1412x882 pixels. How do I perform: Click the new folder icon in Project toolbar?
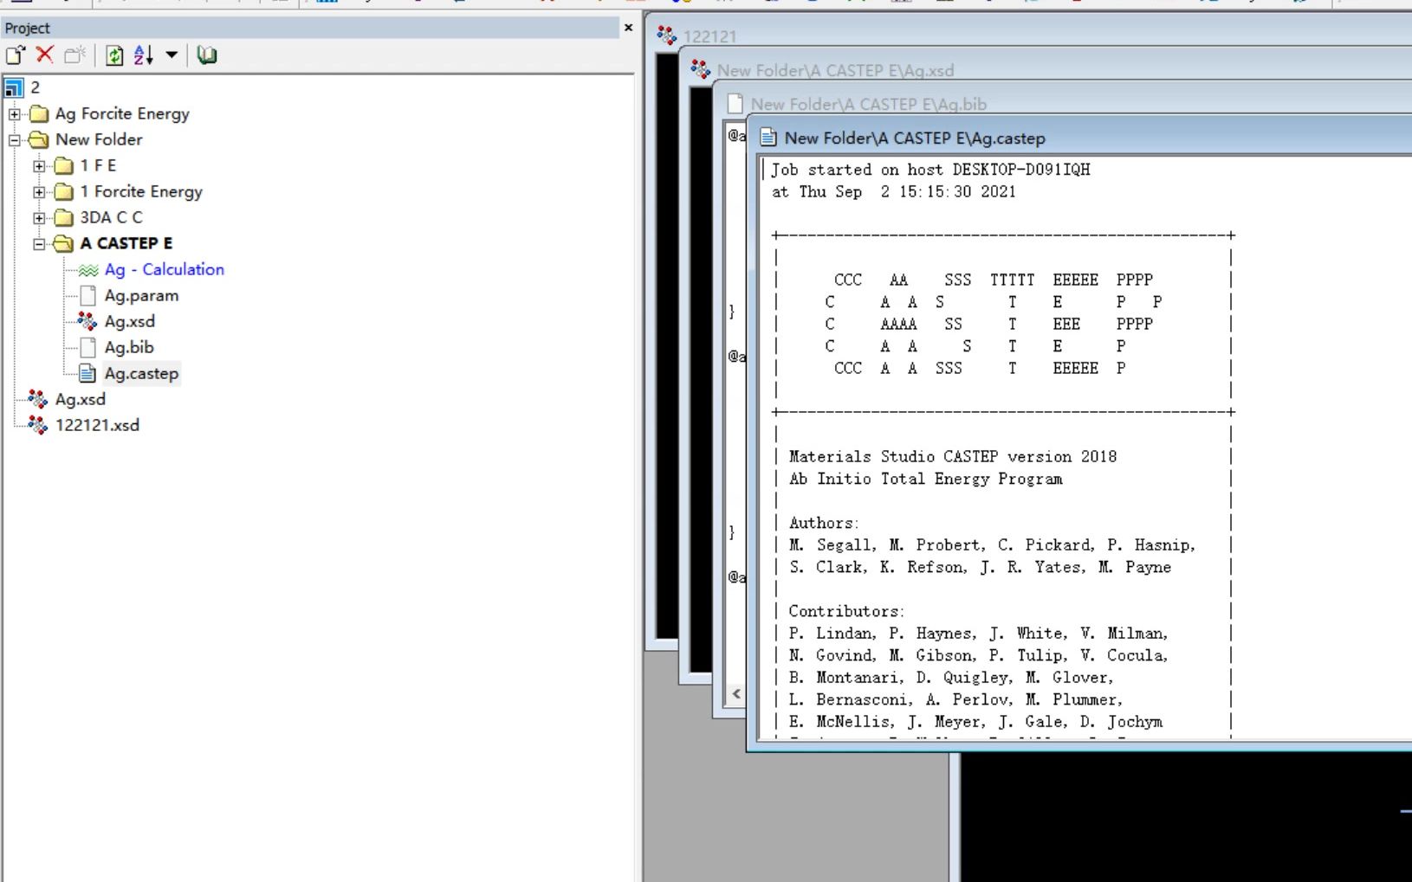[x=74, y=55]
